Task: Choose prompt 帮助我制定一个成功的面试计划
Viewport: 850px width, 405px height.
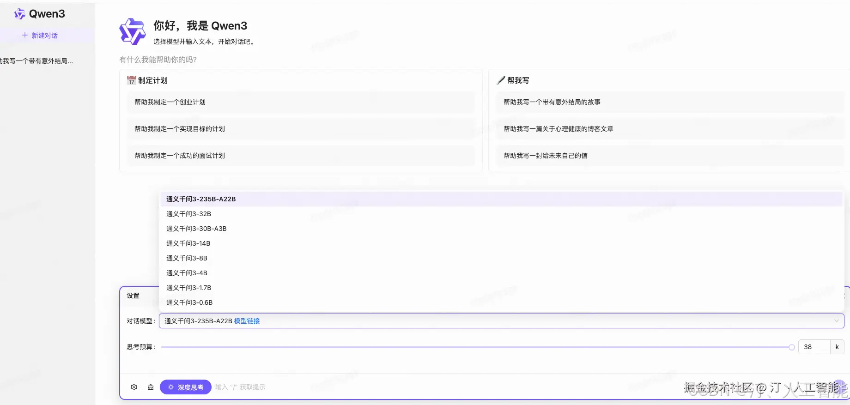Action: [x=301, y=156]
